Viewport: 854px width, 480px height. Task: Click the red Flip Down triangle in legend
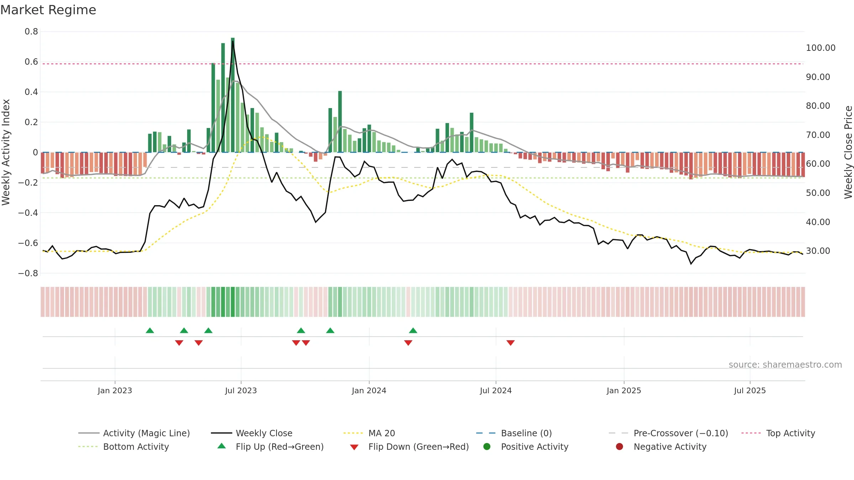(x=354, y=447)
